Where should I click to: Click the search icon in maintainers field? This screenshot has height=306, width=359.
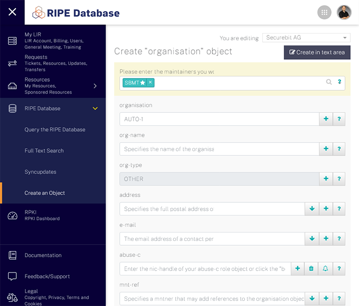pyautogui.click(x=329, y=82)
